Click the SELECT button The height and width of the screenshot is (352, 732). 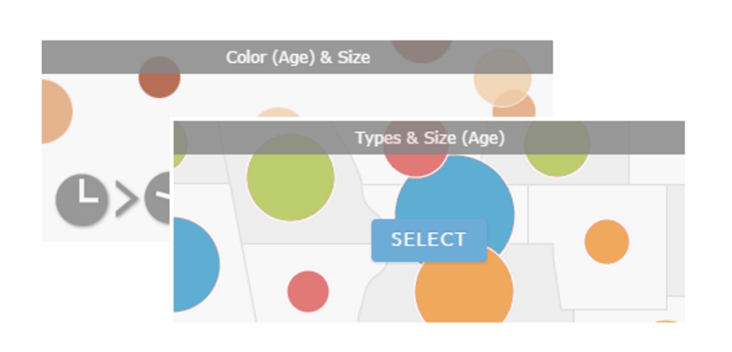[429, 240]
